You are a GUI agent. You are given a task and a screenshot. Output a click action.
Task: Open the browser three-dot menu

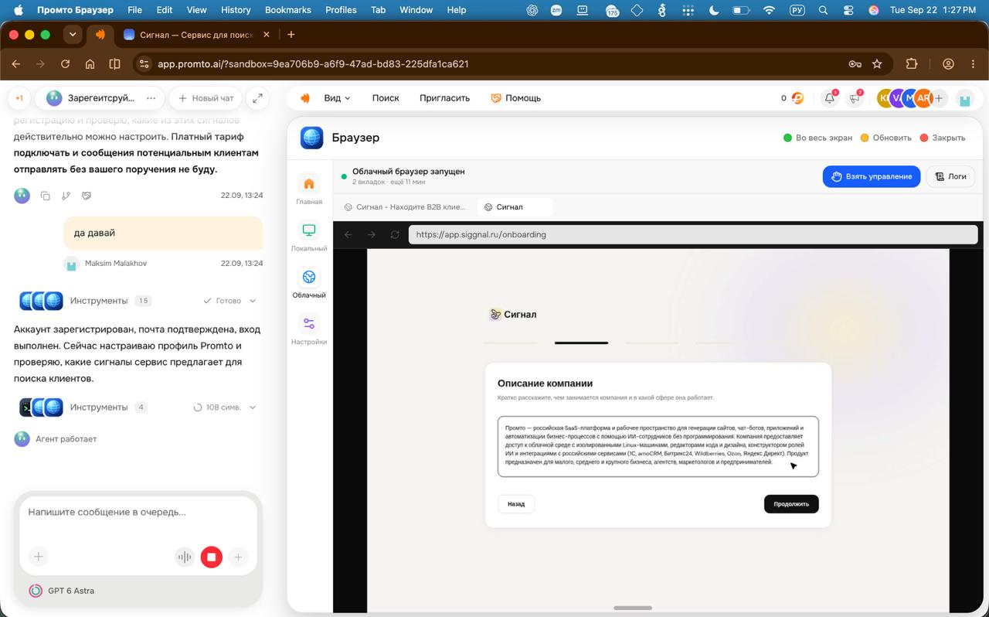(x=973, y=64)
